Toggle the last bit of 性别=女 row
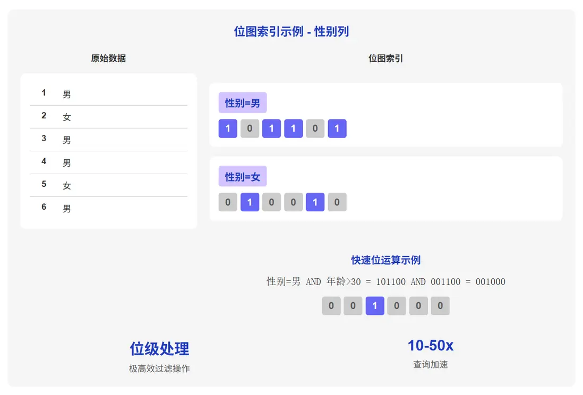The image size is (583, 395). tap(337, 202)
